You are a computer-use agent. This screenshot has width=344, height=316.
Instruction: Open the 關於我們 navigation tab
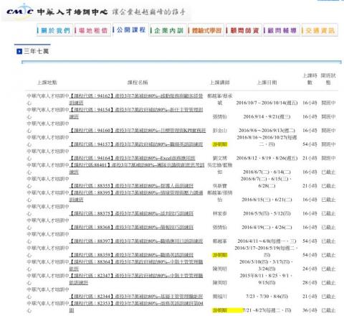pyautogui.click(x=55, y=30)
